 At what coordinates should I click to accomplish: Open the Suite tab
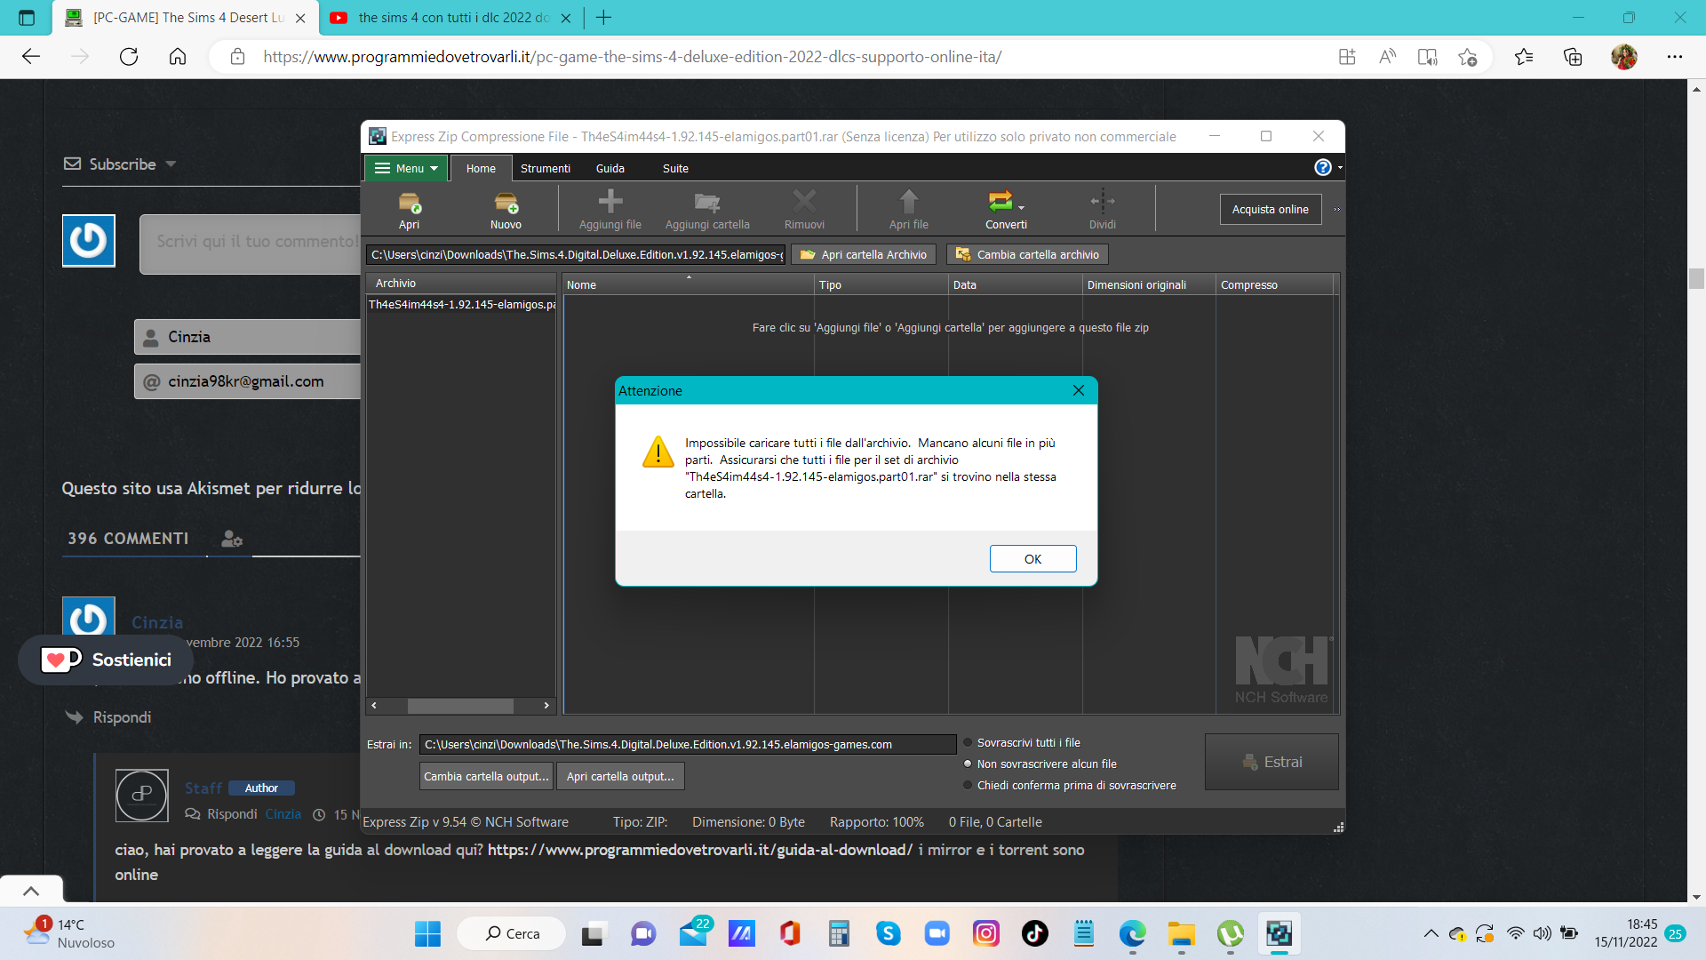click(x=675, y=168)
